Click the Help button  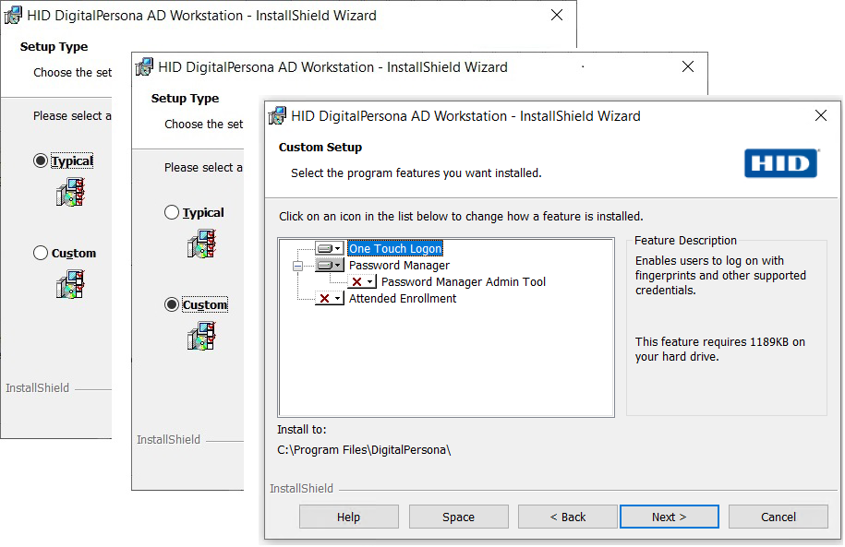coord(348,517)
